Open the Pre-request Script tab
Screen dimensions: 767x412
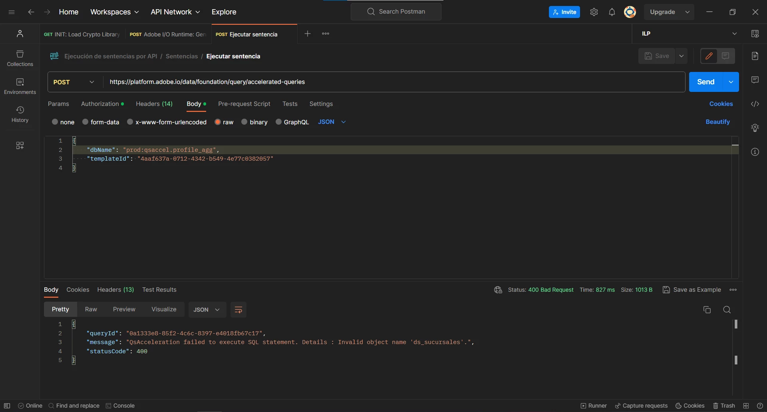244,104
